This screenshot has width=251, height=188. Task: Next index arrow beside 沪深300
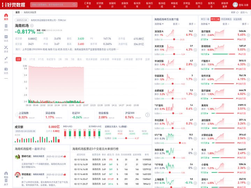point(147,115)
